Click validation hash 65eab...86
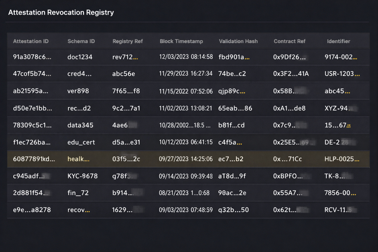This screenshot has height=252, width=378. (235, 108)
